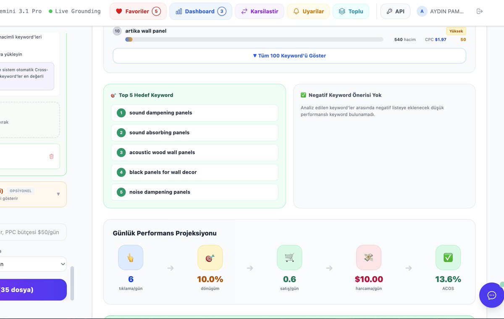Delete file with red trash icon
Screen dimensions: 504x319
click(52, 156)
